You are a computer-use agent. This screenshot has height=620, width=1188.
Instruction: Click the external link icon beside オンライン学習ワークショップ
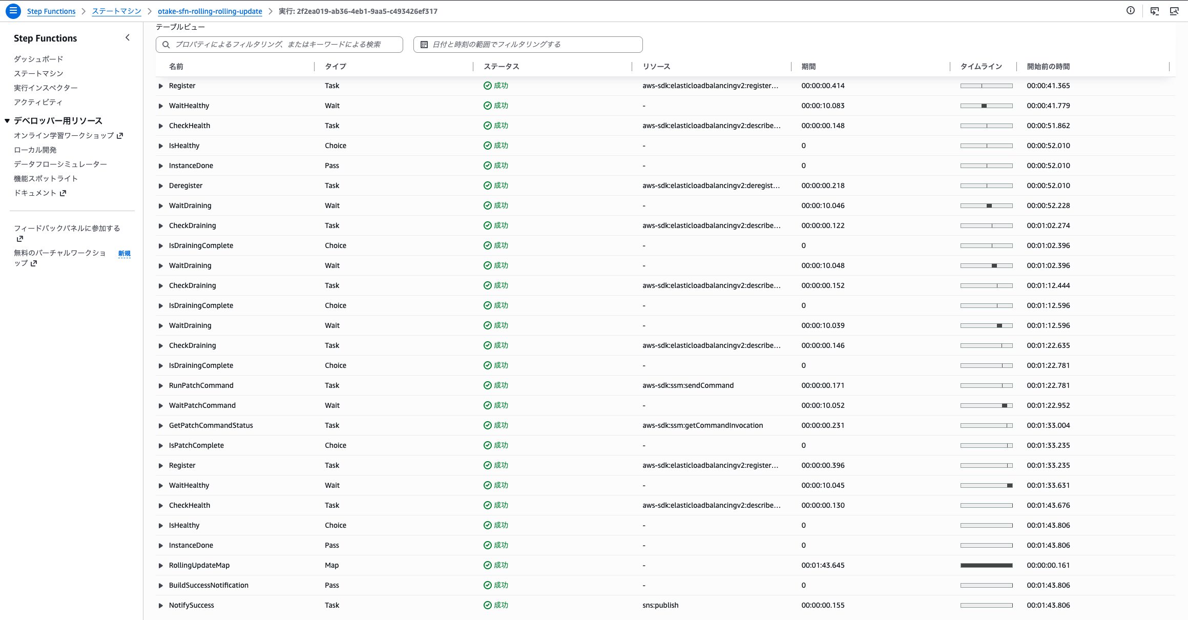click(120, 136)
